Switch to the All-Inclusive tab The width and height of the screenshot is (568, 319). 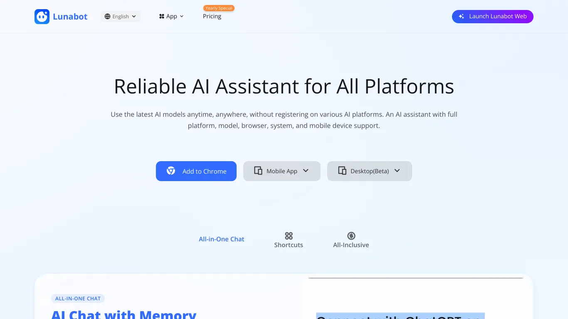point(351,240)
